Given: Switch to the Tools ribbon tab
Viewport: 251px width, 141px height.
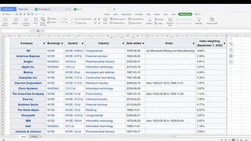Looking at the screenshot, I should point(173,14).
